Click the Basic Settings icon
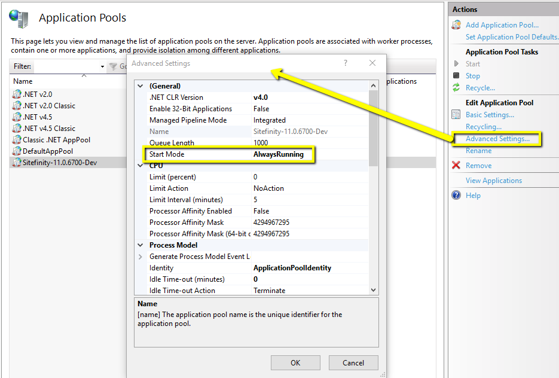 click(x=456, y=115)
